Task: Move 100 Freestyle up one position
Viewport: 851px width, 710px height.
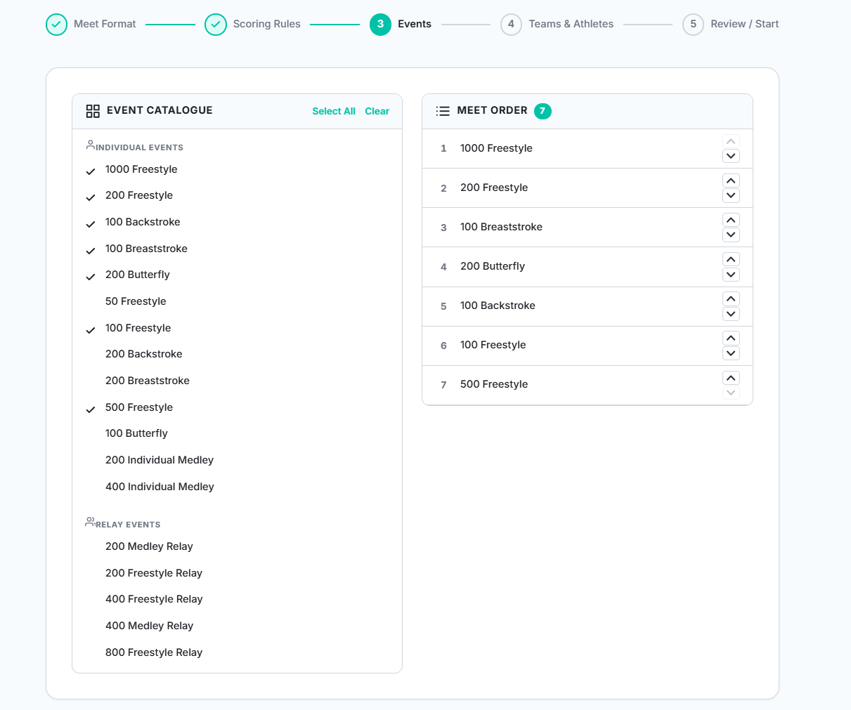Action: click(x=731, y=338)
